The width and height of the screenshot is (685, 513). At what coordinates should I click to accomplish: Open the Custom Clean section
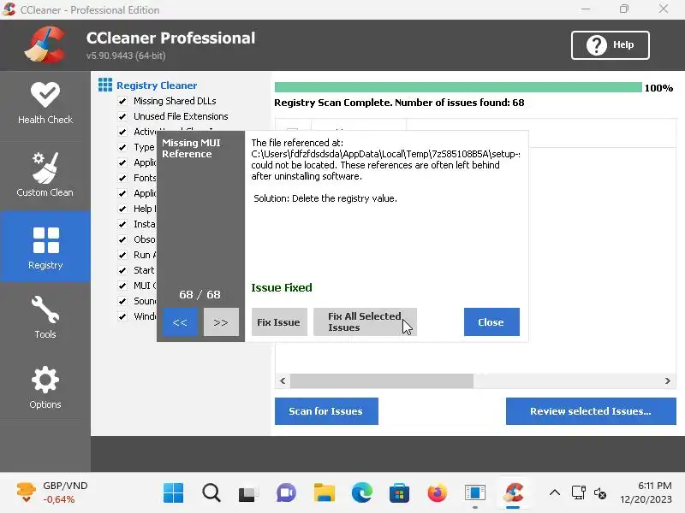(45, 175)
